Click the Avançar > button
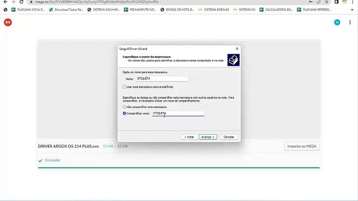 click(x=208, y=137)
